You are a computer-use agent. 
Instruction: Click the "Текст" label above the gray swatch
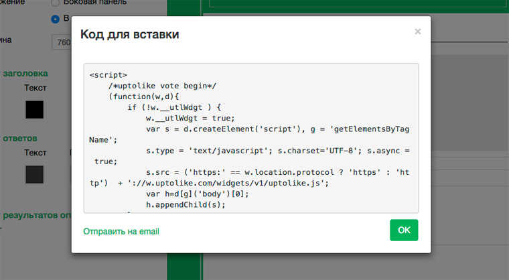[x=35, y=153]
